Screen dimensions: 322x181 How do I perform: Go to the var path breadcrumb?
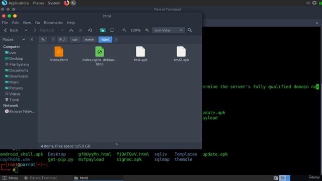pos(75,39)
